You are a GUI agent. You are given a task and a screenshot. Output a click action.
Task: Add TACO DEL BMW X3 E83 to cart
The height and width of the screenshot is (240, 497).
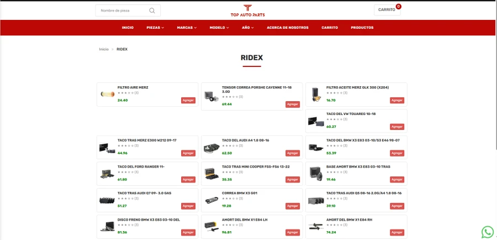397,153
